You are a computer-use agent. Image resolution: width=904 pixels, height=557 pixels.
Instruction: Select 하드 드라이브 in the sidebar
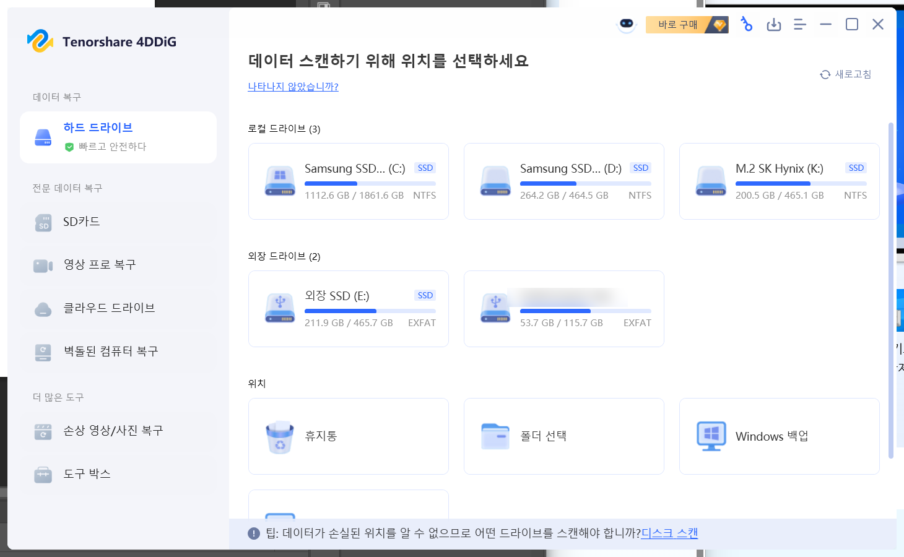point(118,137)
